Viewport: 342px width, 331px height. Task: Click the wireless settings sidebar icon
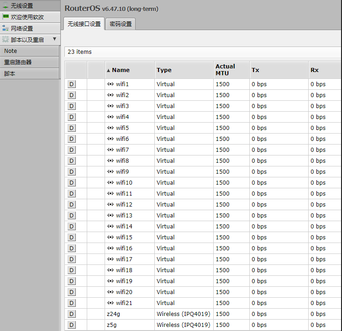click(5, 6)
